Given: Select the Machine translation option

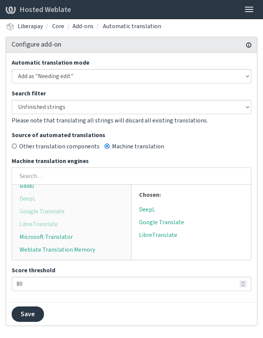Looking at the screenshot, I should [107, 146].
